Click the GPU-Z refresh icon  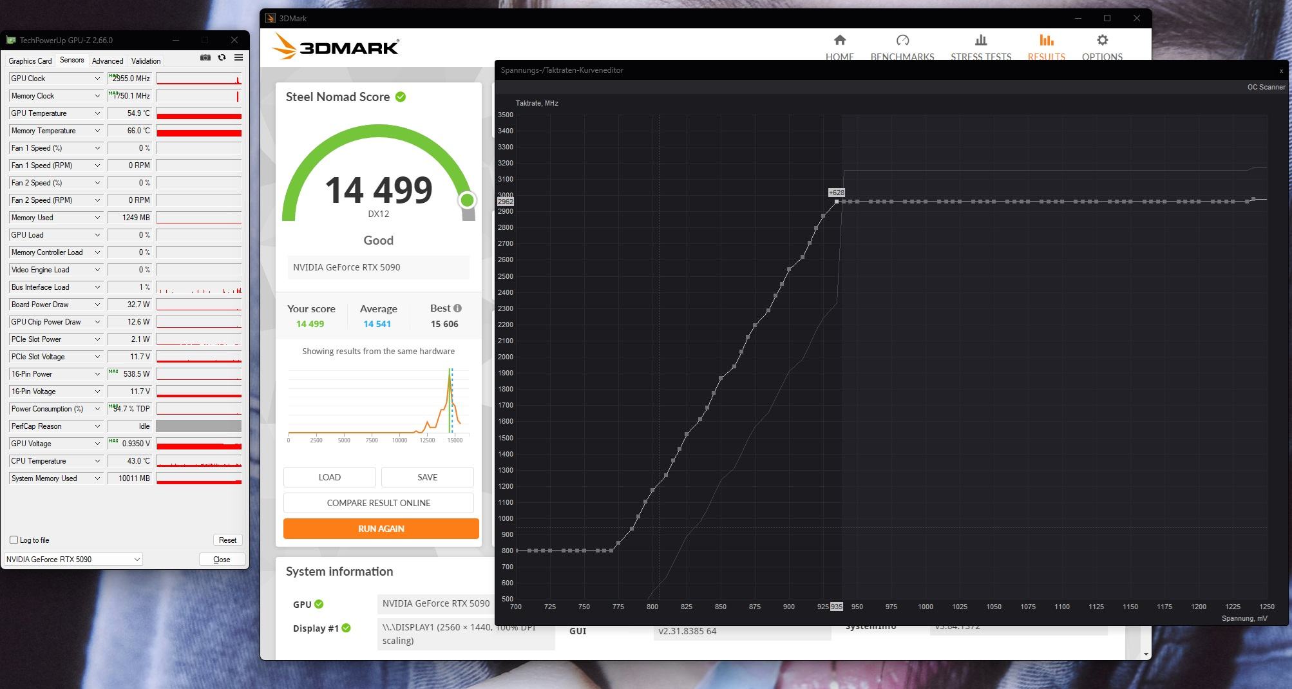(222, 57)
